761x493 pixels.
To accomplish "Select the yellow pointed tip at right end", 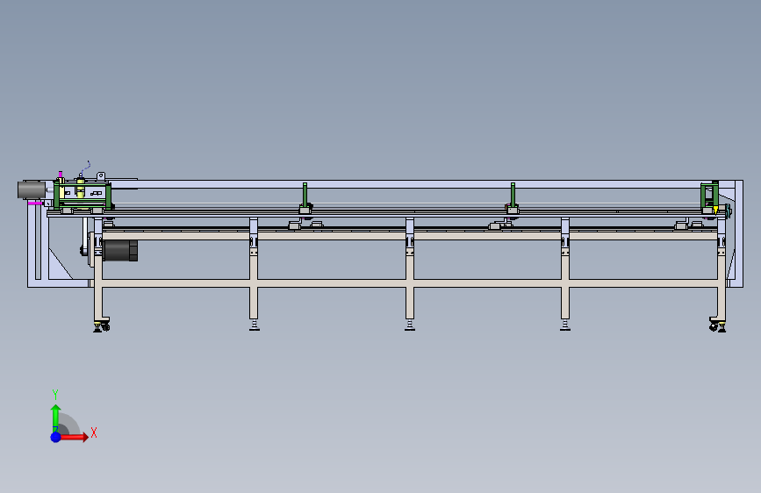I will (x=715, y=211).
